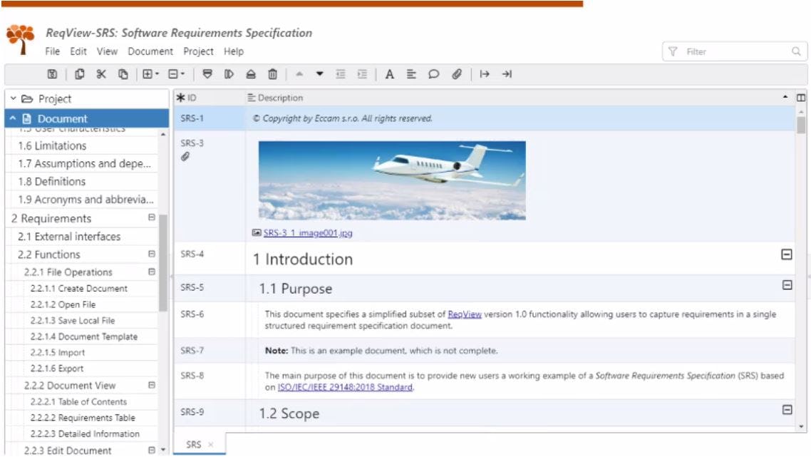Open the Document menu
The height and width of the screenshot is (462, 811).
coord(151,51)
